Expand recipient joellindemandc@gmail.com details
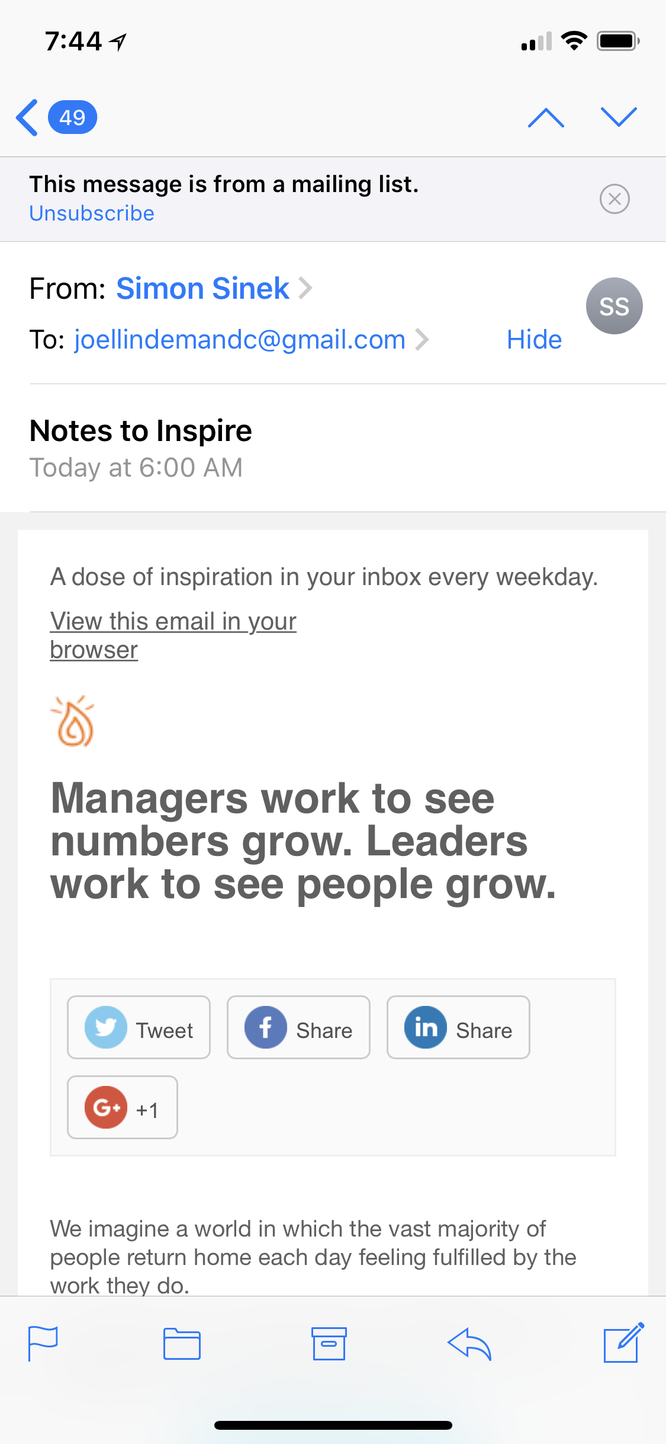 point(240,340)
